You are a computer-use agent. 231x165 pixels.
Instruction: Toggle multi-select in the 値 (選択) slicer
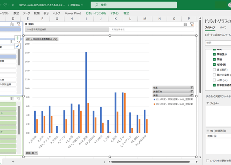[185, 24]
